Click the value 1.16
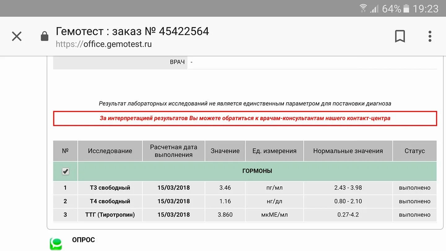The image size is (446, 251). point(225,201)
